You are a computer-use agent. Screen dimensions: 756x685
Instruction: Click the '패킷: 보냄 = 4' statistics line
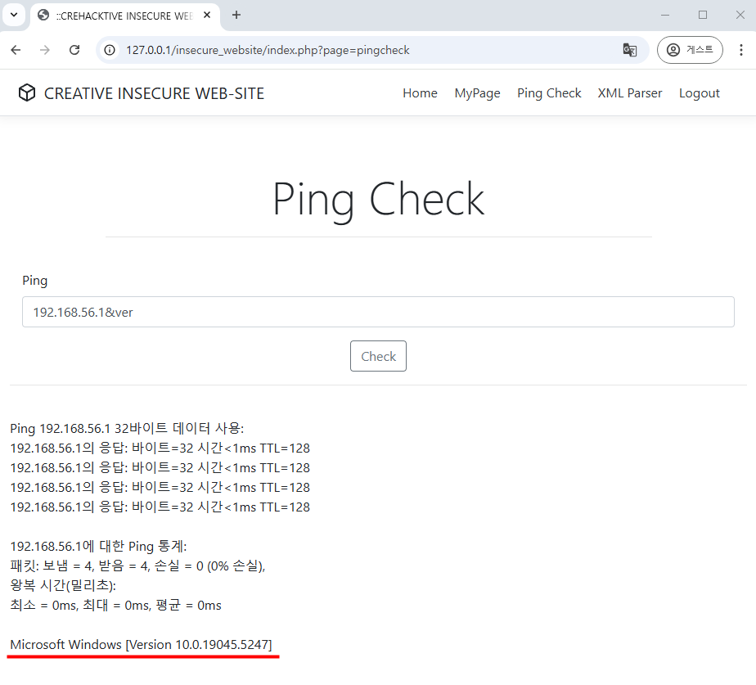pos(137,566)
